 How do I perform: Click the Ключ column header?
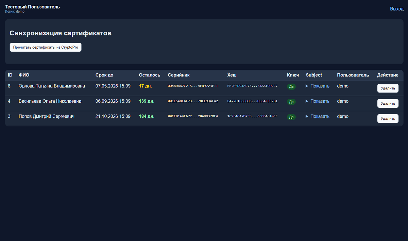click(293, 75)
